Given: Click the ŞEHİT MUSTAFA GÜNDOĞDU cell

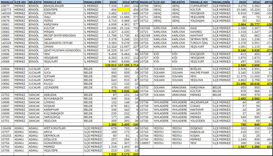Looking at the screenshot, I should pyautogui.click(x=63, y=50).
